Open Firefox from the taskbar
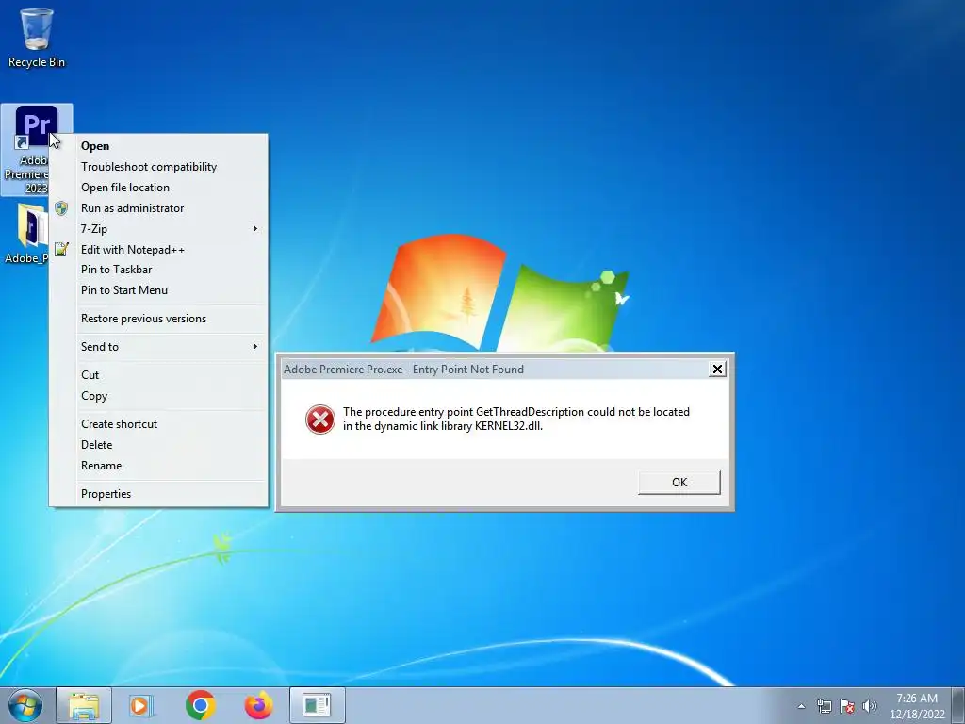This screenshot has height=724, width=965. 258,705
